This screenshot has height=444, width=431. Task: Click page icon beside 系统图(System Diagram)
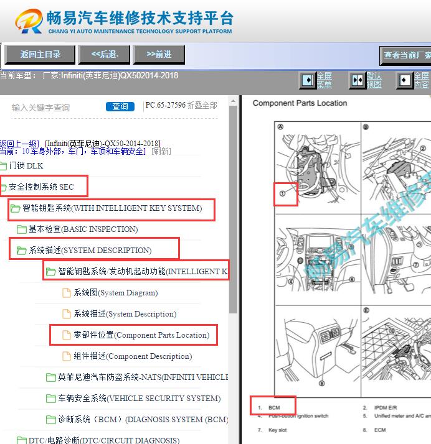(67, 293)
